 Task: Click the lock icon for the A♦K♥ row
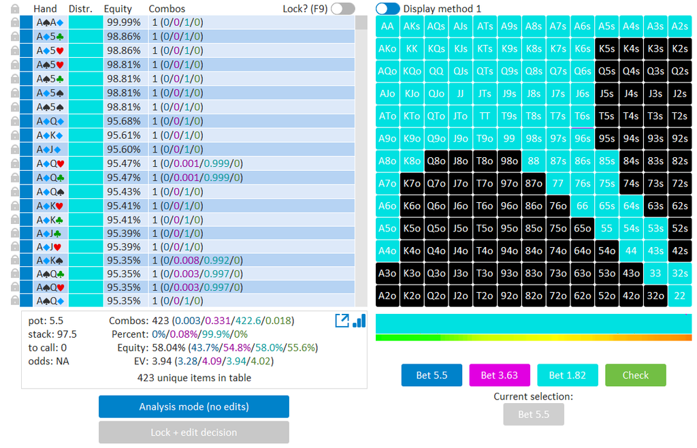coord(15,206)
